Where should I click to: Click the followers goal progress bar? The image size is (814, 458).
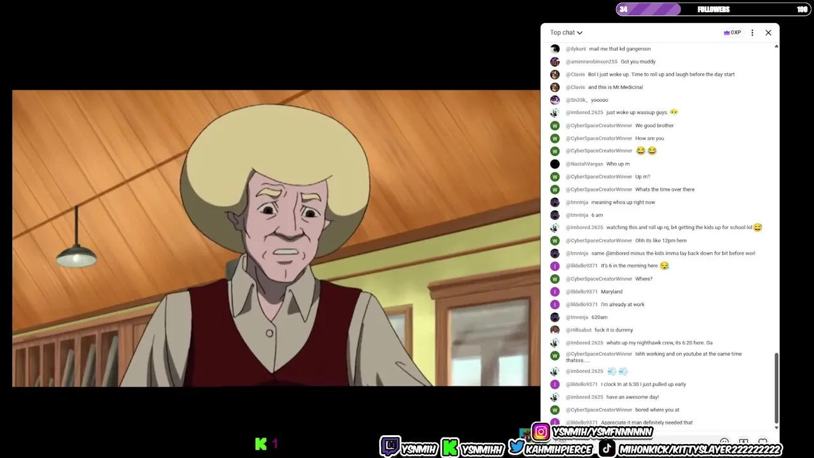coord(713,9)
